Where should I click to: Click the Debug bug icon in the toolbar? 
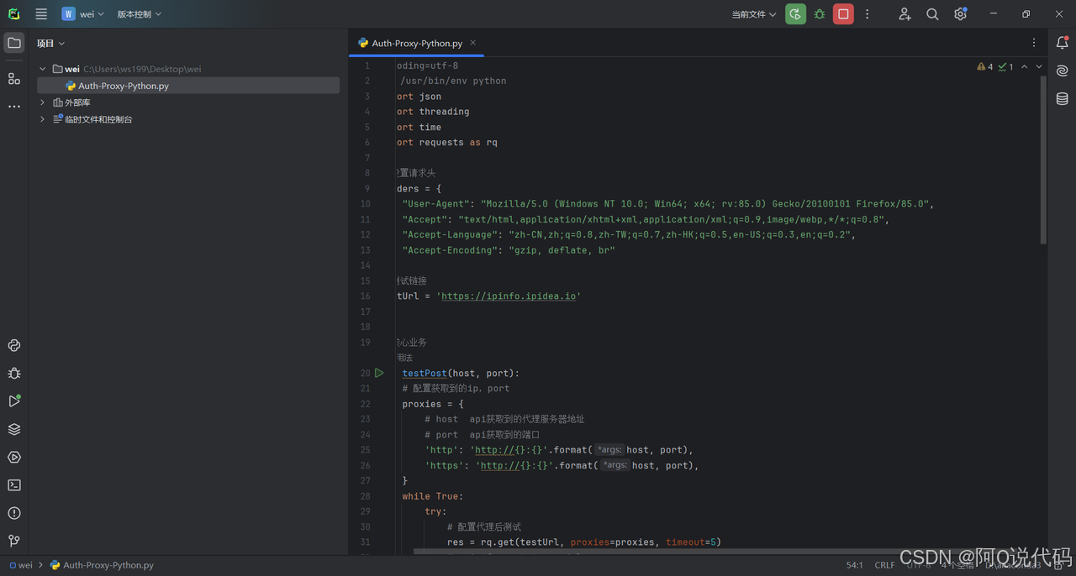point(820,14)
